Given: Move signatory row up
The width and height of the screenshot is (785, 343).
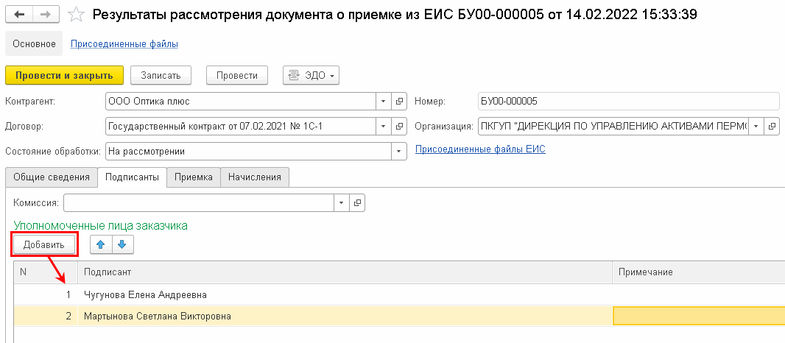Looking at the screenshot, I should (x=101, y=244).
